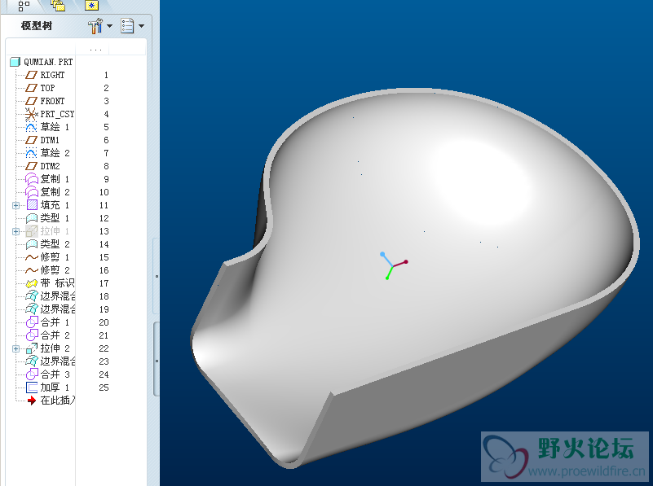
Task: Select the 类型 1 style feature icon
Action: pos(32,218)
